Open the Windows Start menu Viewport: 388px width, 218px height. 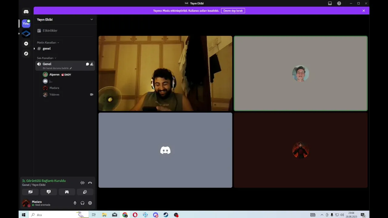(24, 215)
